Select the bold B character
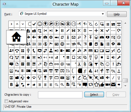This screenshot has width=131, height=112. 11,85
